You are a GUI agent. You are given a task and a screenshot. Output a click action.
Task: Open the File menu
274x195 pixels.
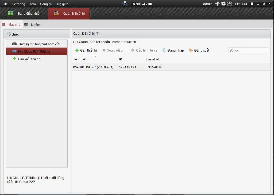tap(5, 4)
